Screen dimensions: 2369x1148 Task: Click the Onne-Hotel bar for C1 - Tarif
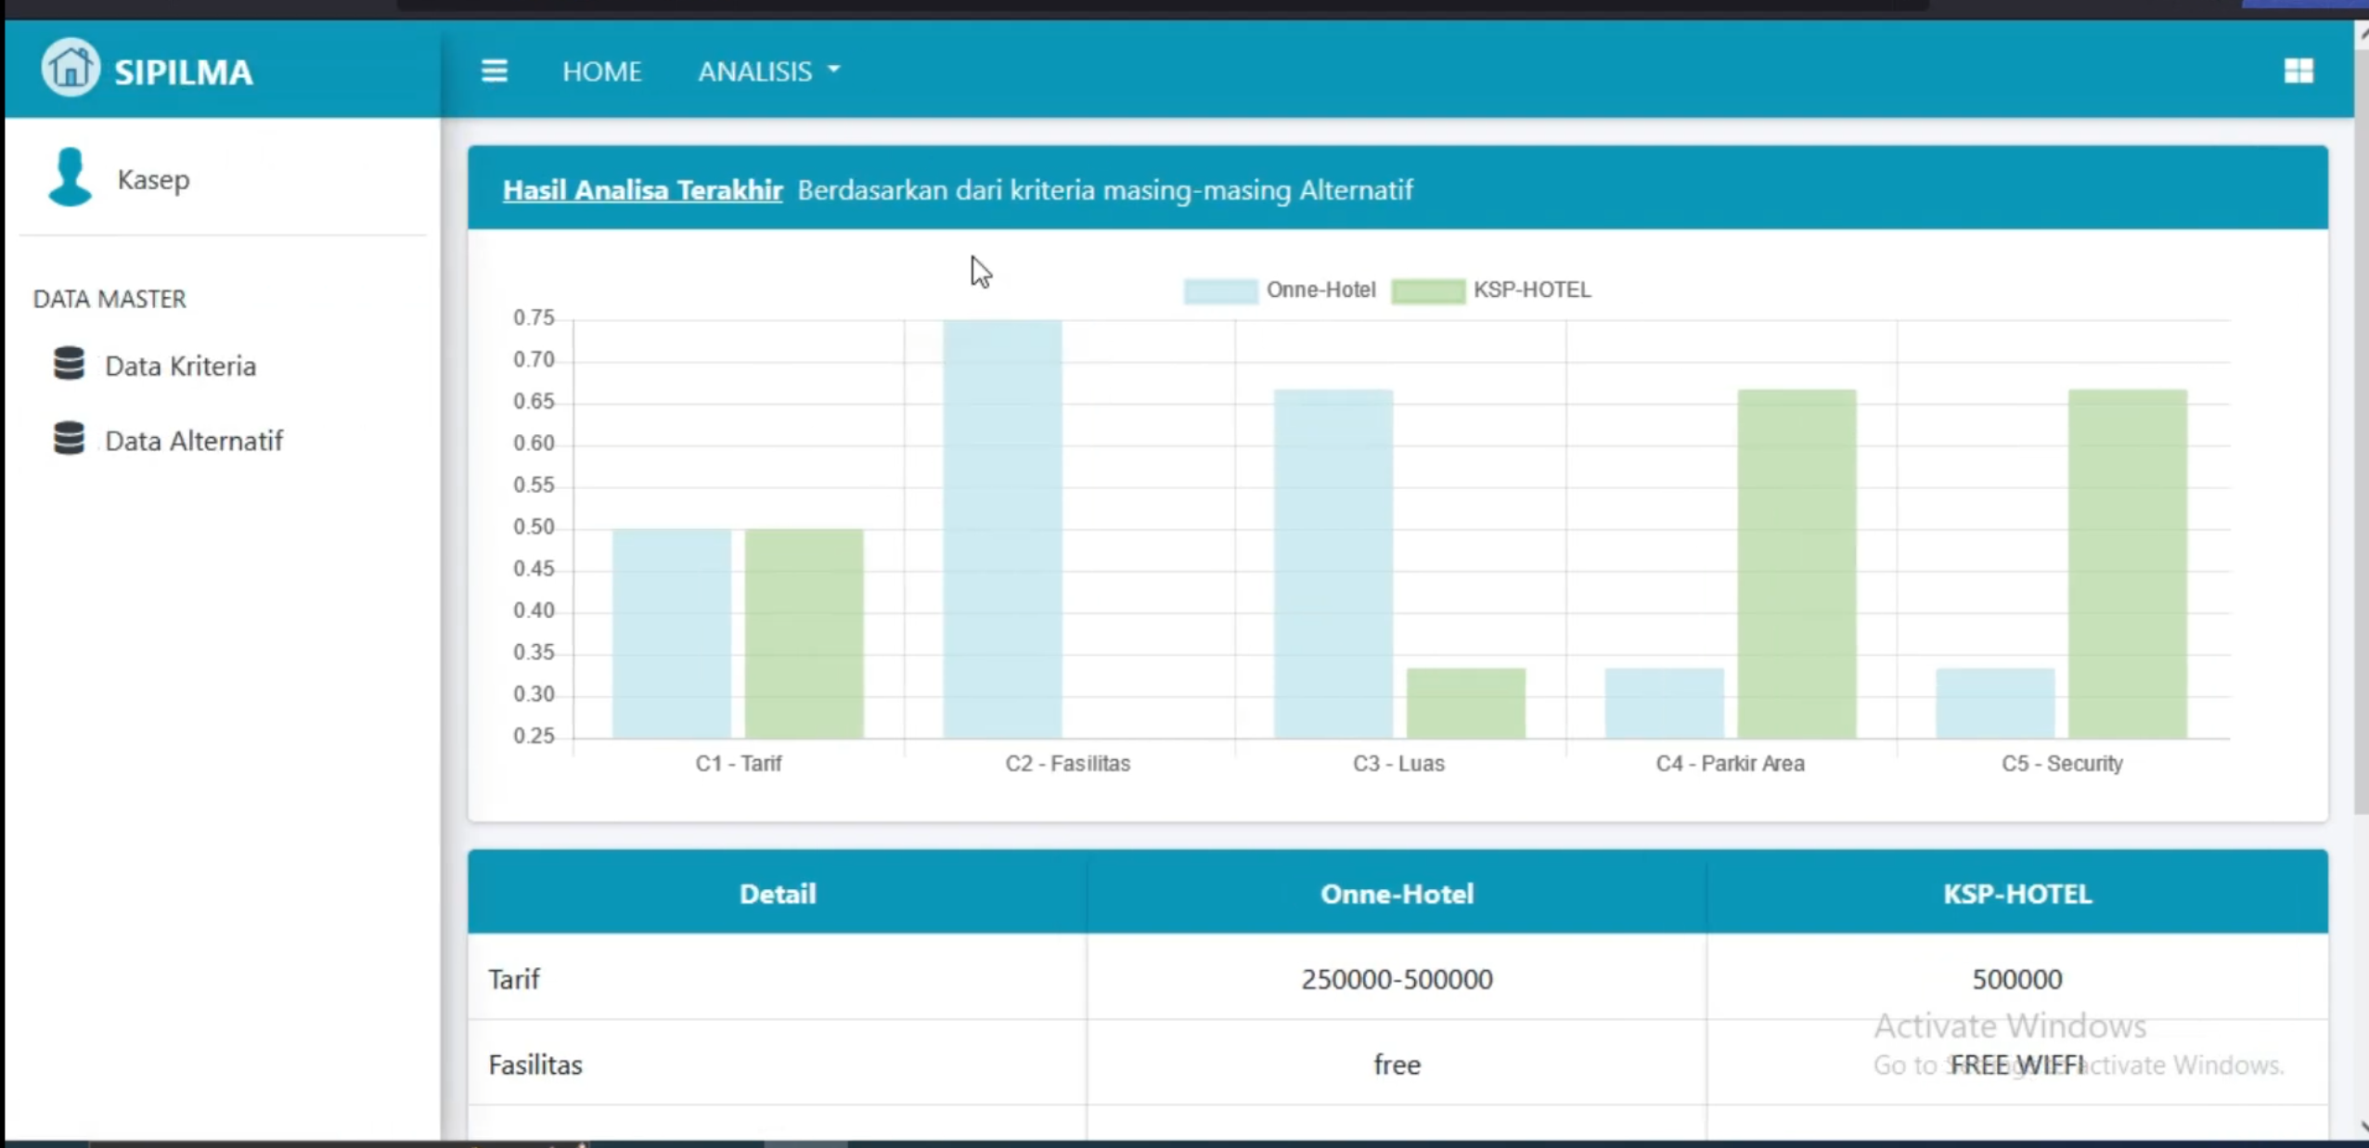tap(671, 634)
